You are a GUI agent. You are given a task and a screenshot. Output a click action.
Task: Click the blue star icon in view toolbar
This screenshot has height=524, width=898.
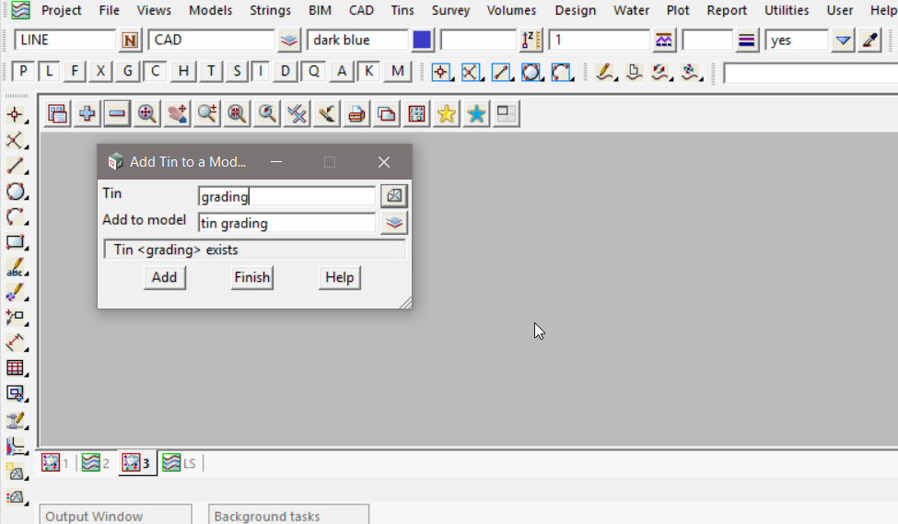[476, 114]
